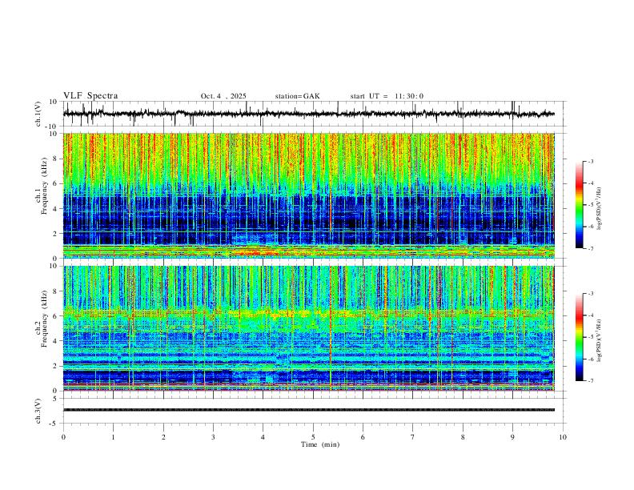Click the ch.3 voltage trace band
Viewport: 634px width, 490px height.
click(309, 410)
